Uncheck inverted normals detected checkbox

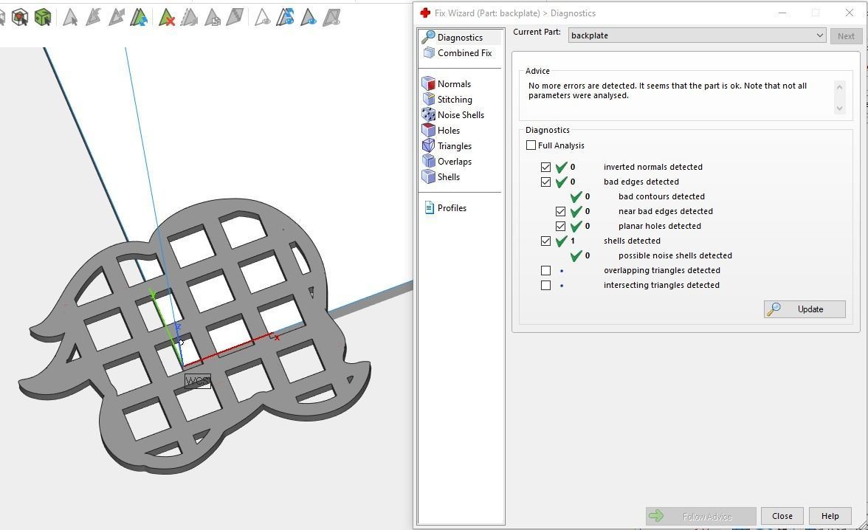[546, 167]
